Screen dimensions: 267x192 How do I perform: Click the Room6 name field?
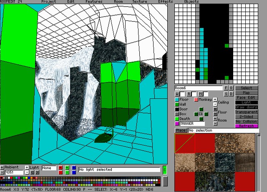coord(199,88)
